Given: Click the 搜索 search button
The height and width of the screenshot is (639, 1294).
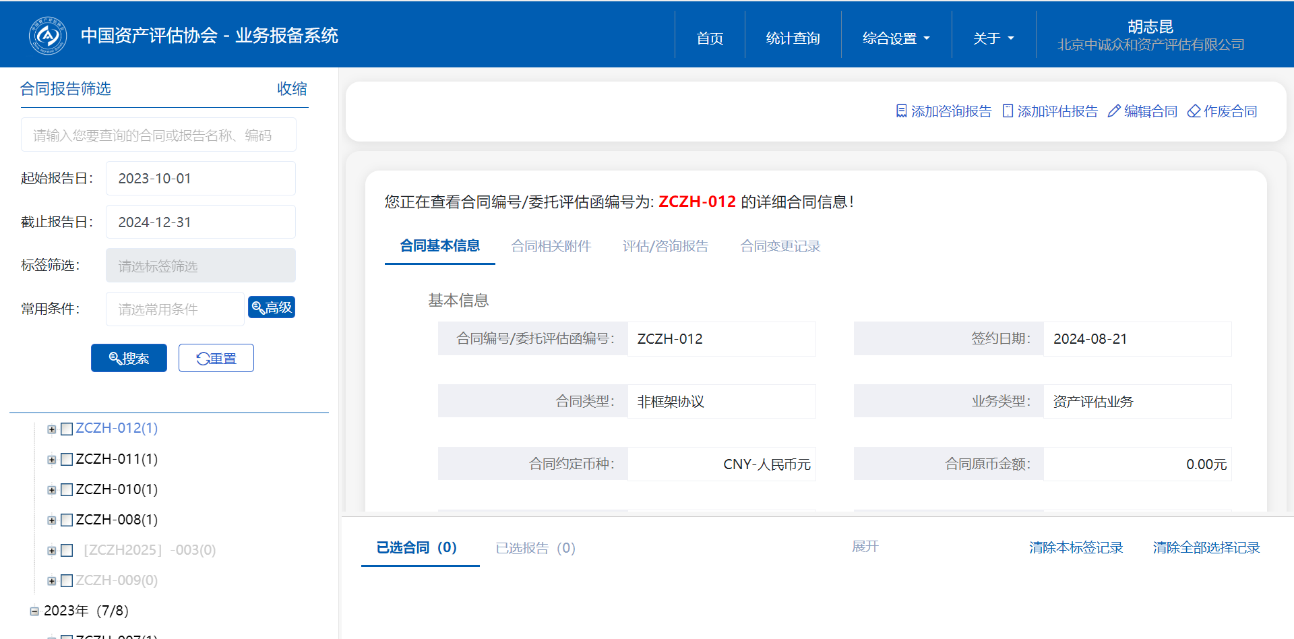Looking at the screenshot, I should tap(129, 359).
